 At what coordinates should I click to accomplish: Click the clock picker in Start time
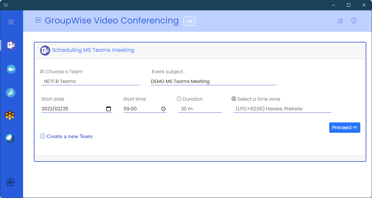(163, 109)
